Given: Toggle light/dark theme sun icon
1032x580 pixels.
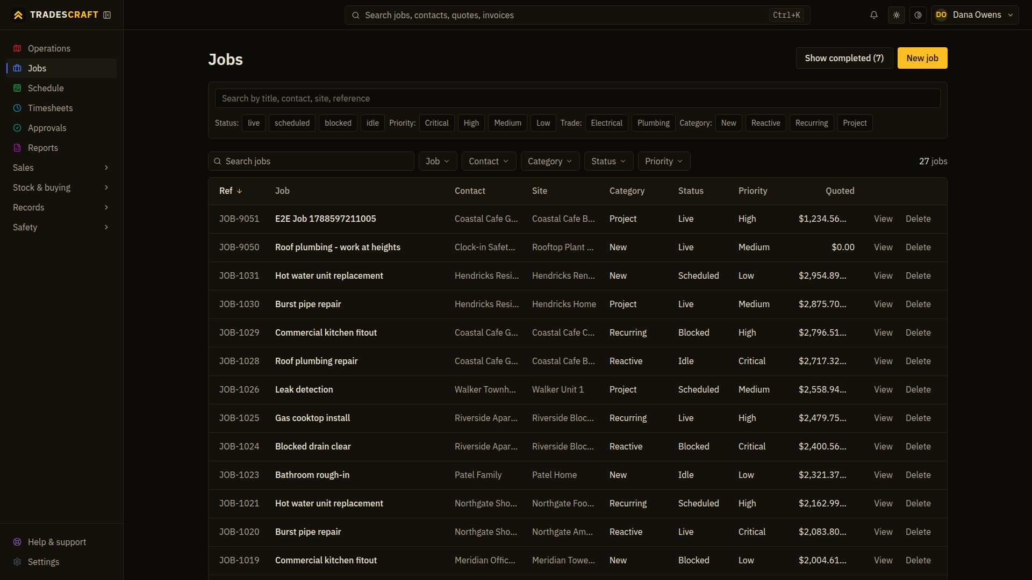Looking at the screenshot, I should tap(897, 15).
